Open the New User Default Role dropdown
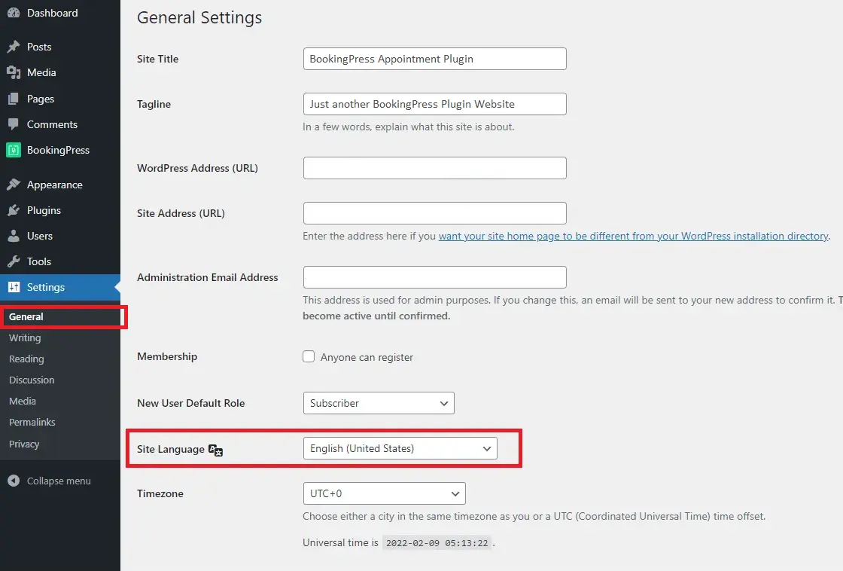The image size is (843, 571). point(379,403)
